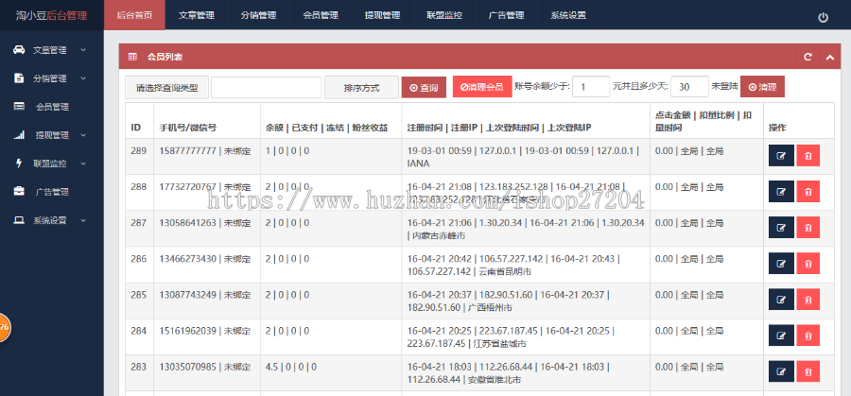
Task: Edit member with ID 284
Action: coord(781,336)
